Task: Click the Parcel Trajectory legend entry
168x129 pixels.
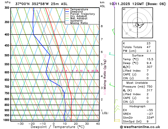Action: (x=80, y=14)
